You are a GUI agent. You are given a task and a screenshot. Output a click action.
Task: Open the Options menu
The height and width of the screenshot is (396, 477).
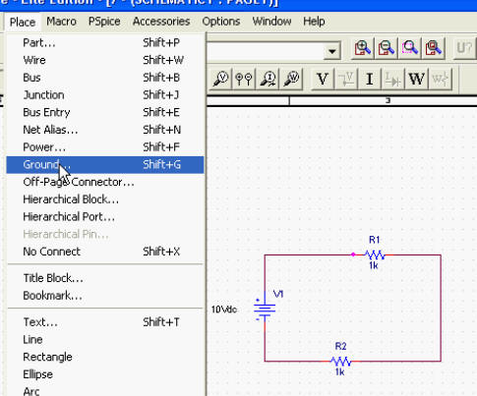point(221,22)
